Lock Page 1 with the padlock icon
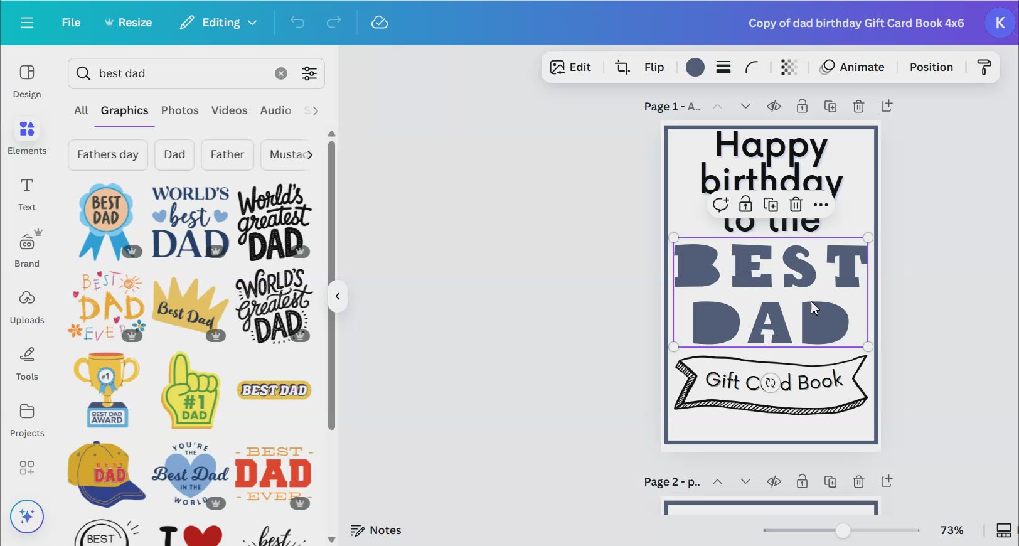The height and width of the screenshot is (546, 1019). point(802,106)
